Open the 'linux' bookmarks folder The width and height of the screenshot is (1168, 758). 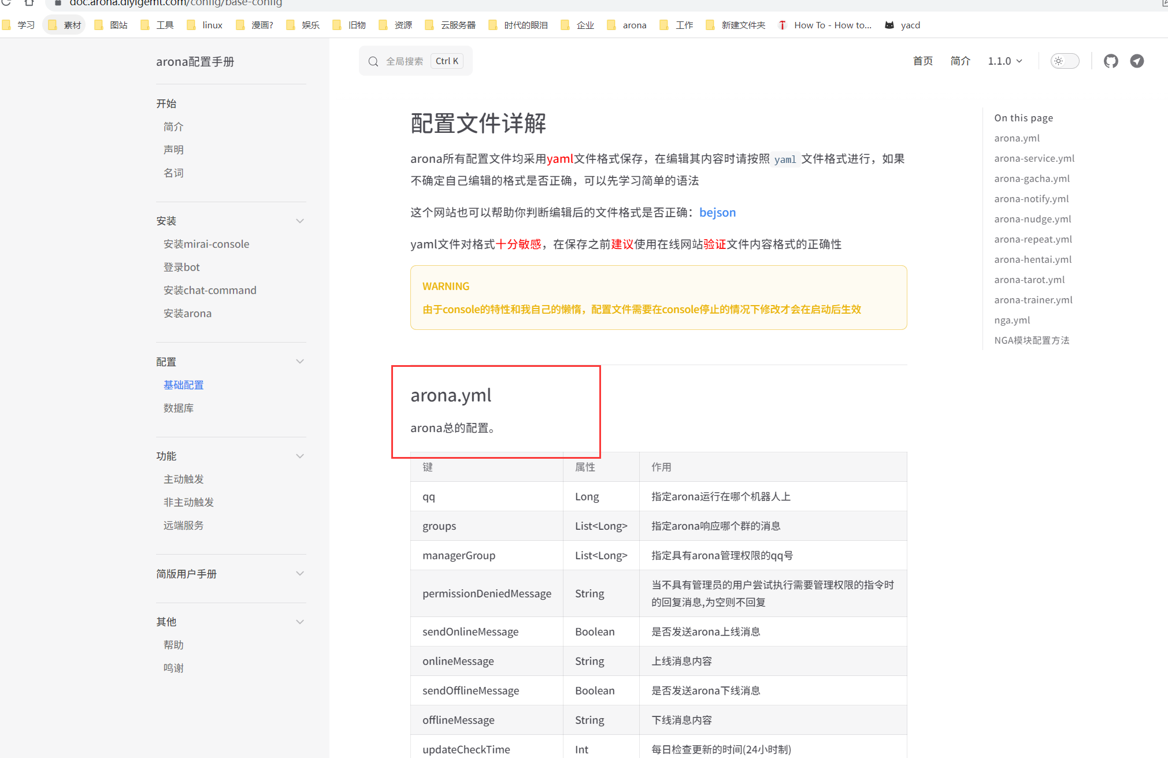click(204, 25)
